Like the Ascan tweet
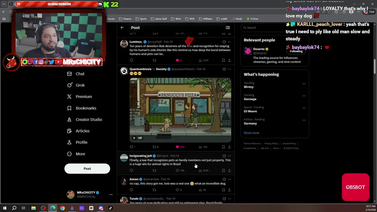The image size is (377, 212). tap(177, 190)
